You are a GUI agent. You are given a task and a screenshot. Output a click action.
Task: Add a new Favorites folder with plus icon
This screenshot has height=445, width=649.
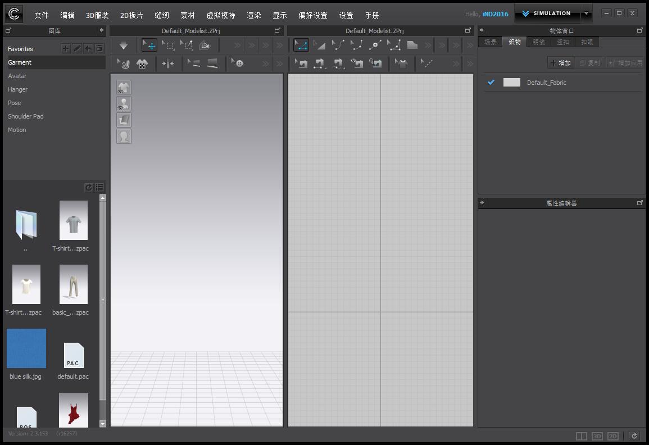point(65,48)
